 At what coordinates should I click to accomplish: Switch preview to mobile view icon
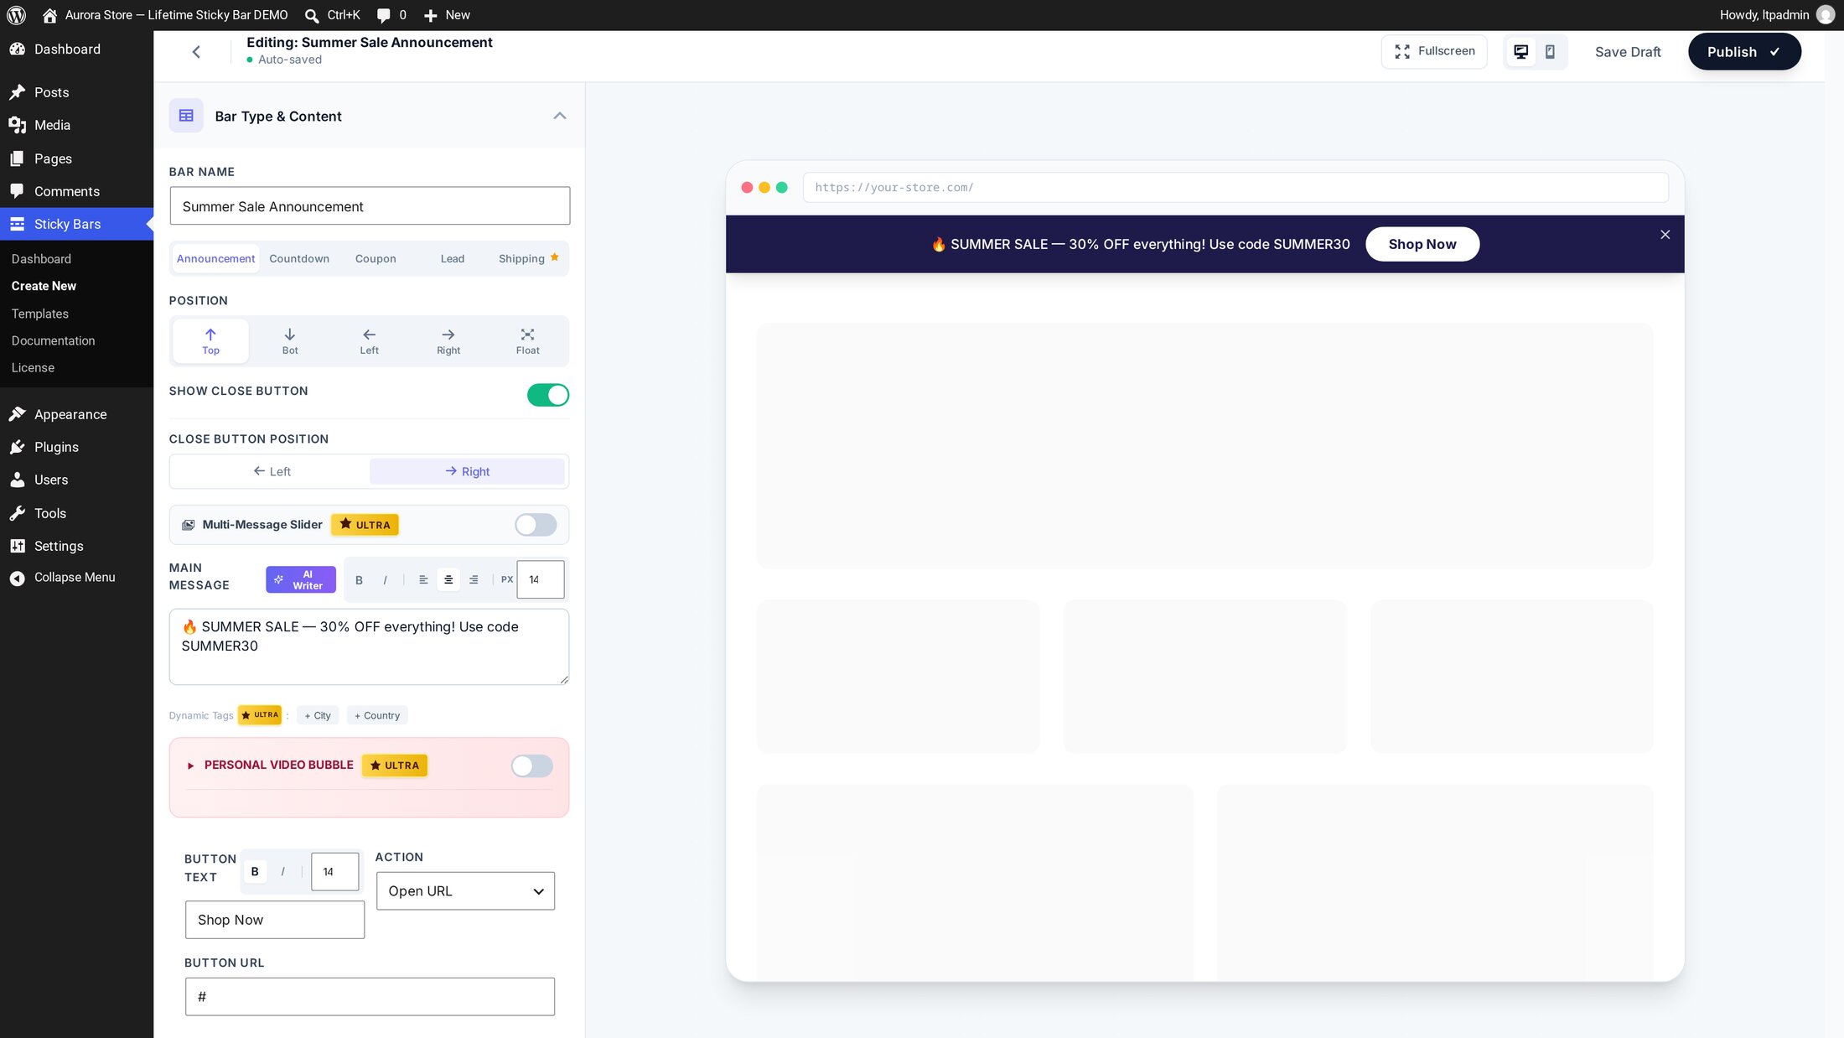(1550, 52)
